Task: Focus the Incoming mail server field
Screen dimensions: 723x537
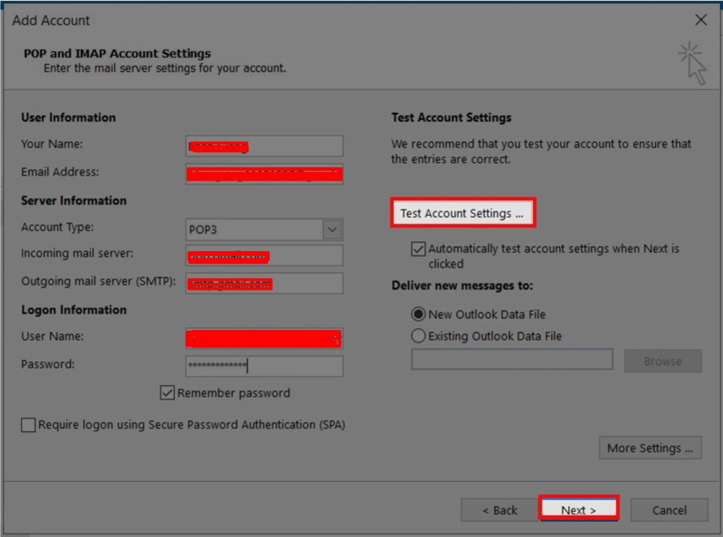Action: point(264,256)
